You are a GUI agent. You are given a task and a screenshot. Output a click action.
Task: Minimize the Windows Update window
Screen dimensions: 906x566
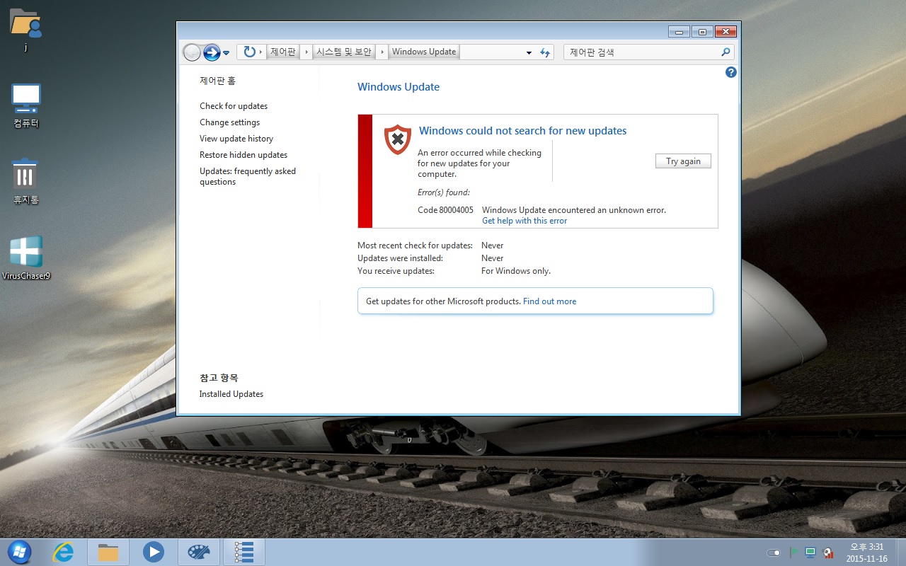pyautogui.click(x=679, y=31)
